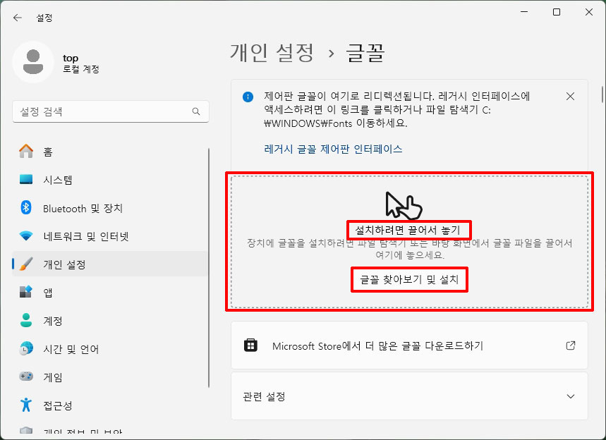Click the search icon in 설정 검색 field

click(x=195, y=111)
